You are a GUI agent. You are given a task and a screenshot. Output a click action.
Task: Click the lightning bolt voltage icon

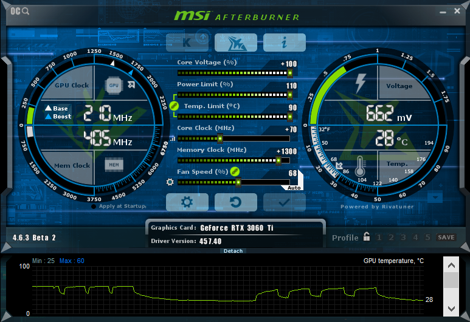[x=361, y=83]
